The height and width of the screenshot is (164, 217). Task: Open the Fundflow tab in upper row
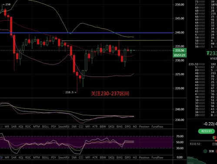click(x=157, y=127)
